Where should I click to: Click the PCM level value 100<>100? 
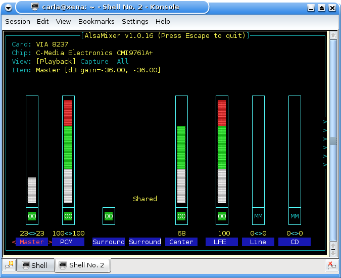68,234
